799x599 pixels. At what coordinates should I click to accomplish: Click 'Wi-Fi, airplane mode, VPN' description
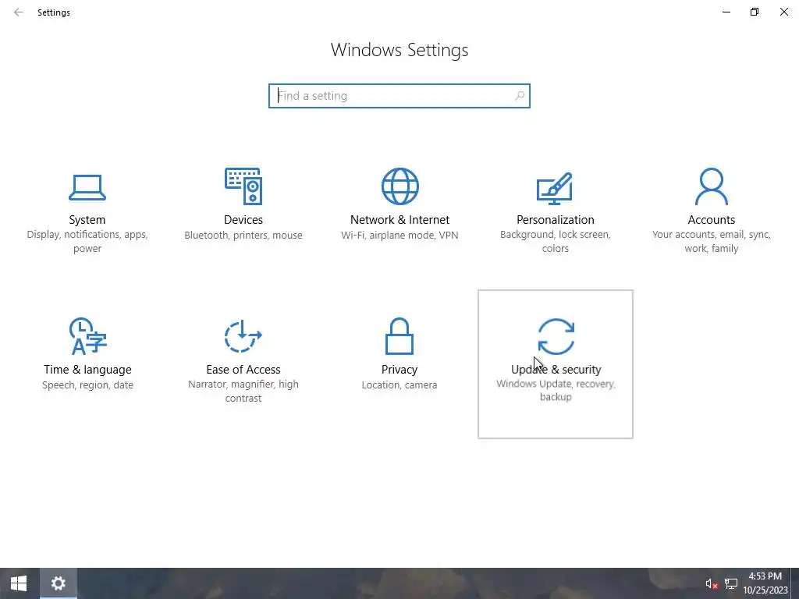point(399,235)
